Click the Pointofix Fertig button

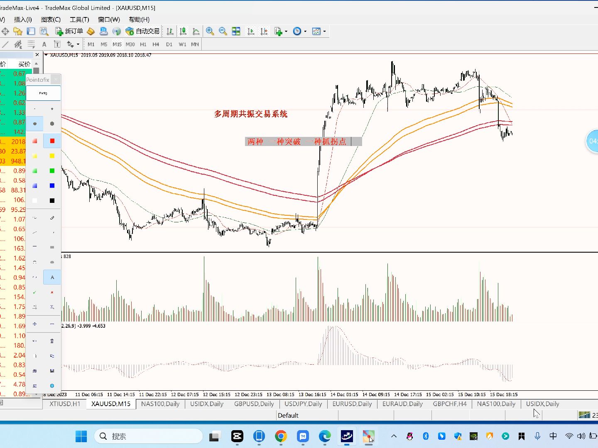coord(43,93)
